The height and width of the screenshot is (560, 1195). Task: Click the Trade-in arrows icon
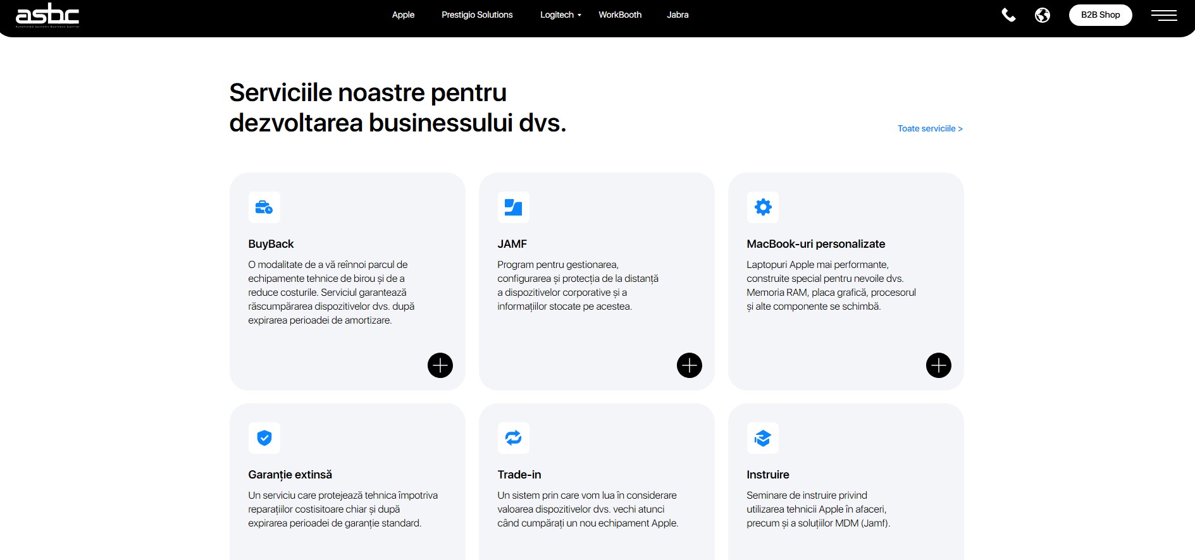point(514,438)
